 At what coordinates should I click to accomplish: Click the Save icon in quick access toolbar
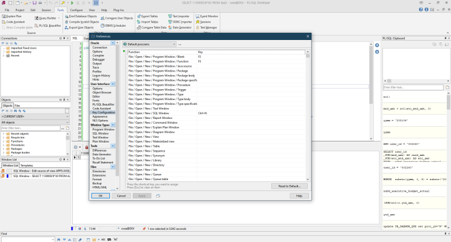[34, 3]
